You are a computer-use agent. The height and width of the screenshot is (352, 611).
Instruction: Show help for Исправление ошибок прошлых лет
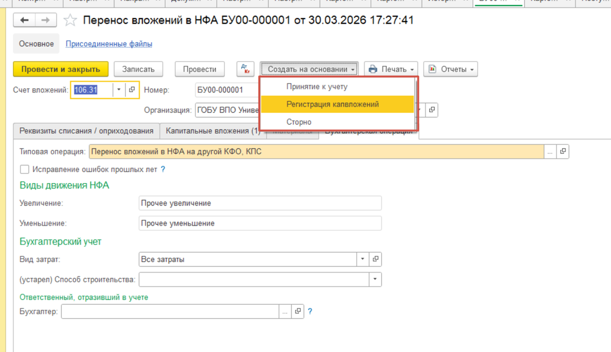pyautogui.click(x=163, y=169)
